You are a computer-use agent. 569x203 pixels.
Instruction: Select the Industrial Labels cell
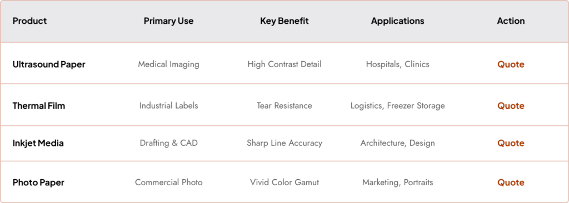pos(168,106)
